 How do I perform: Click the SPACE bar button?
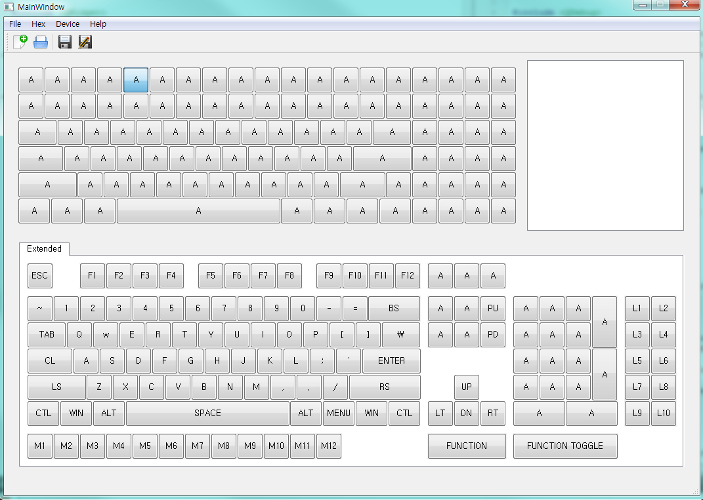[x=207, y=413]
